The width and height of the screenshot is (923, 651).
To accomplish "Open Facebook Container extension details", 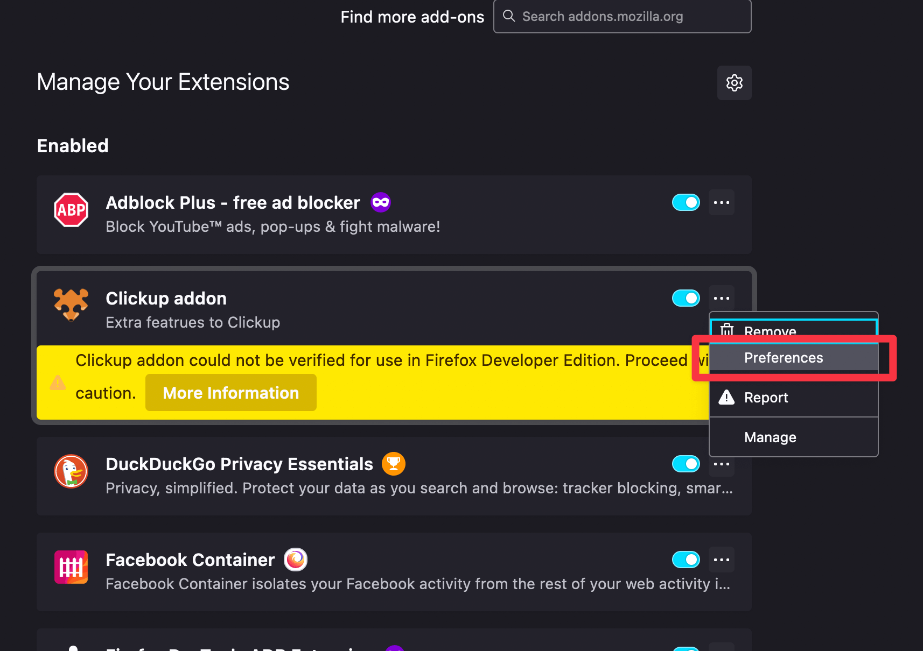I will (190, 560).
